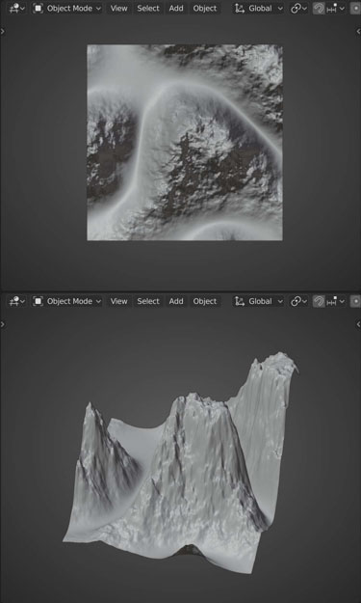The height and width of the screenshot is (603, 361).
Task: Expand toolbar arrow on upper viewport left edge
Action: (3, 32)
